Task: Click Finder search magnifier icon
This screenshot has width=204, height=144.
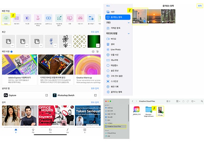Action: click(202, 101)
